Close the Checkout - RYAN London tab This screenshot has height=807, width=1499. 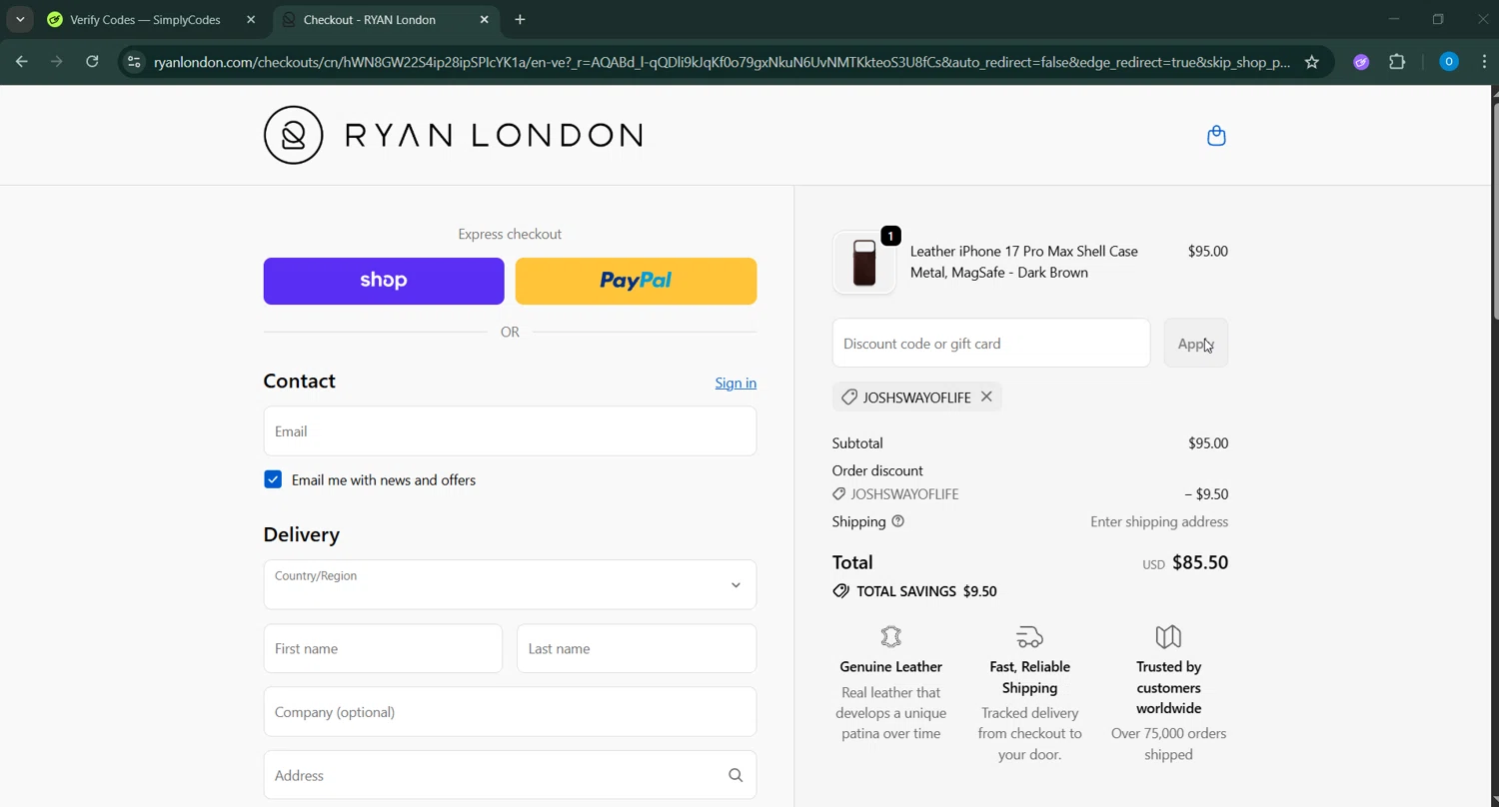(x=484, y=19)
